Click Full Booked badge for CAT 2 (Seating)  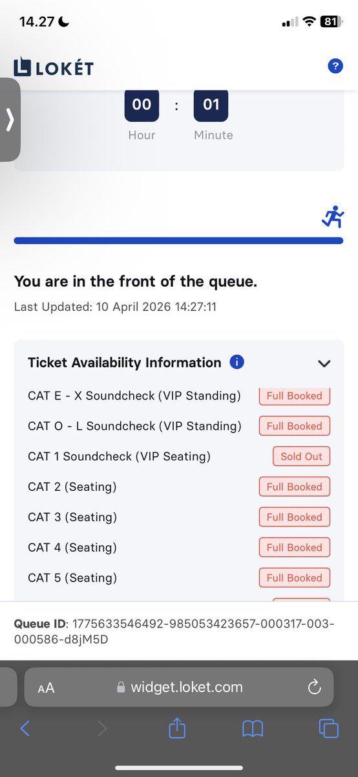pyautogui.click(x=295, y=487)
